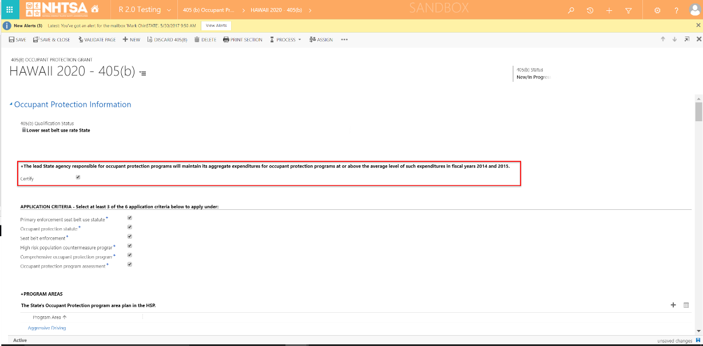Viewport: 703px width, 346px height.
Task: Sort by Program Area column
Action: pos(50,317)
